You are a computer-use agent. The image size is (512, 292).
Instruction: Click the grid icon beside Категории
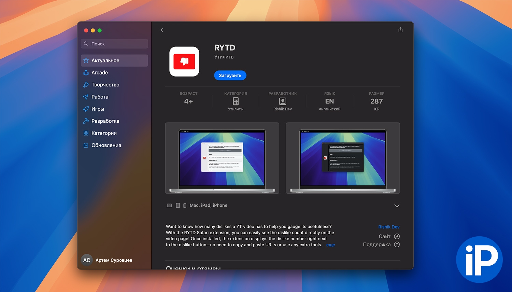pos(86,133)
